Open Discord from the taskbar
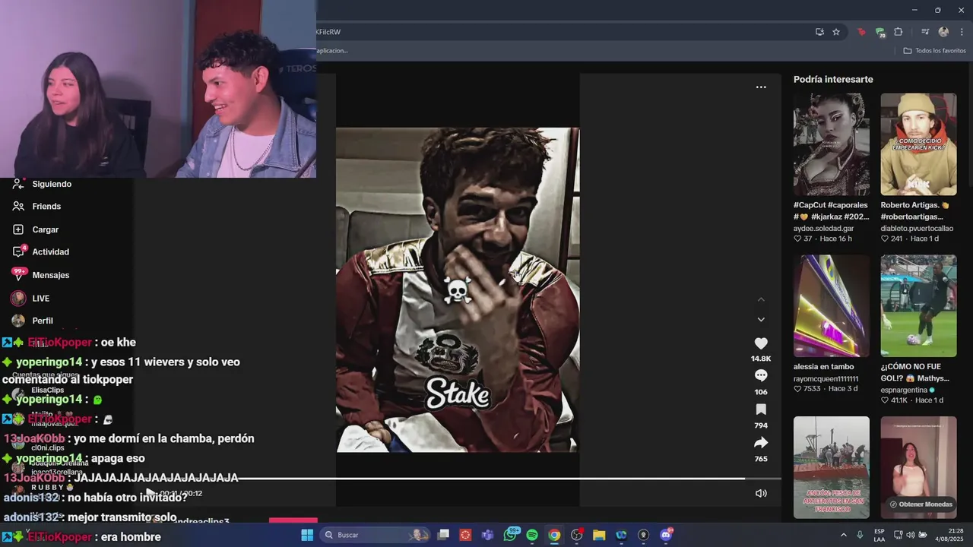This screenshot has height=547, width=973. point(666,535)
